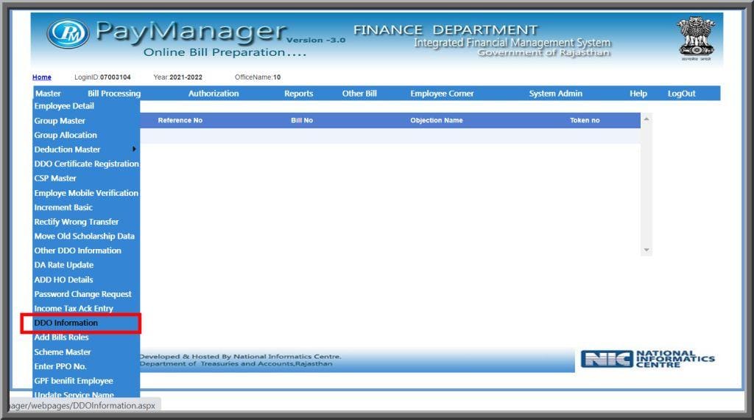Follow the Home link
Image resolution: width=754 pixels, height=420 pixels.
point(42,77)
